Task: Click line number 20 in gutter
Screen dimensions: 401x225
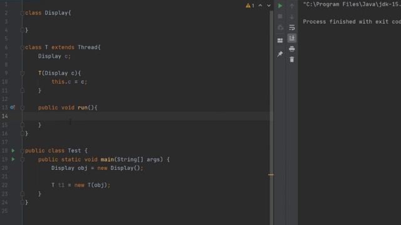Action: click(4, 168)
